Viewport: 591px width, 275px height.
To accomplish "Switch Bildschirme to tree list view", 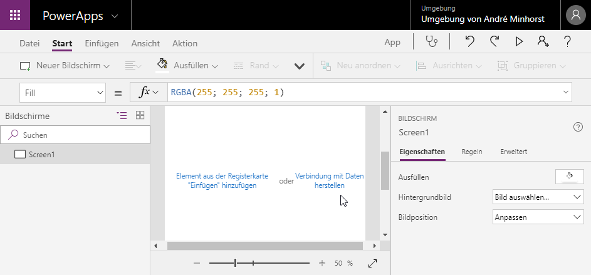I will click(122, 116).
